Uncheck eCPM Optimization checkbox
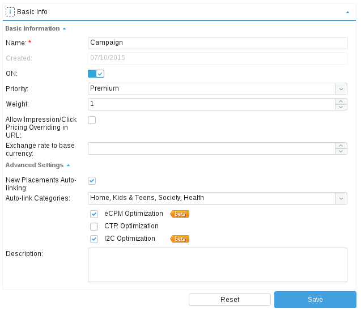The width and height of the screenshot is (361, 315). 94,214
